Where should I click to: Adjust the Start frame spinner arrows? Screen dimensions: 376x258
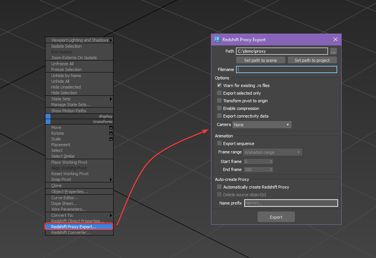click(x=271, y=162)
